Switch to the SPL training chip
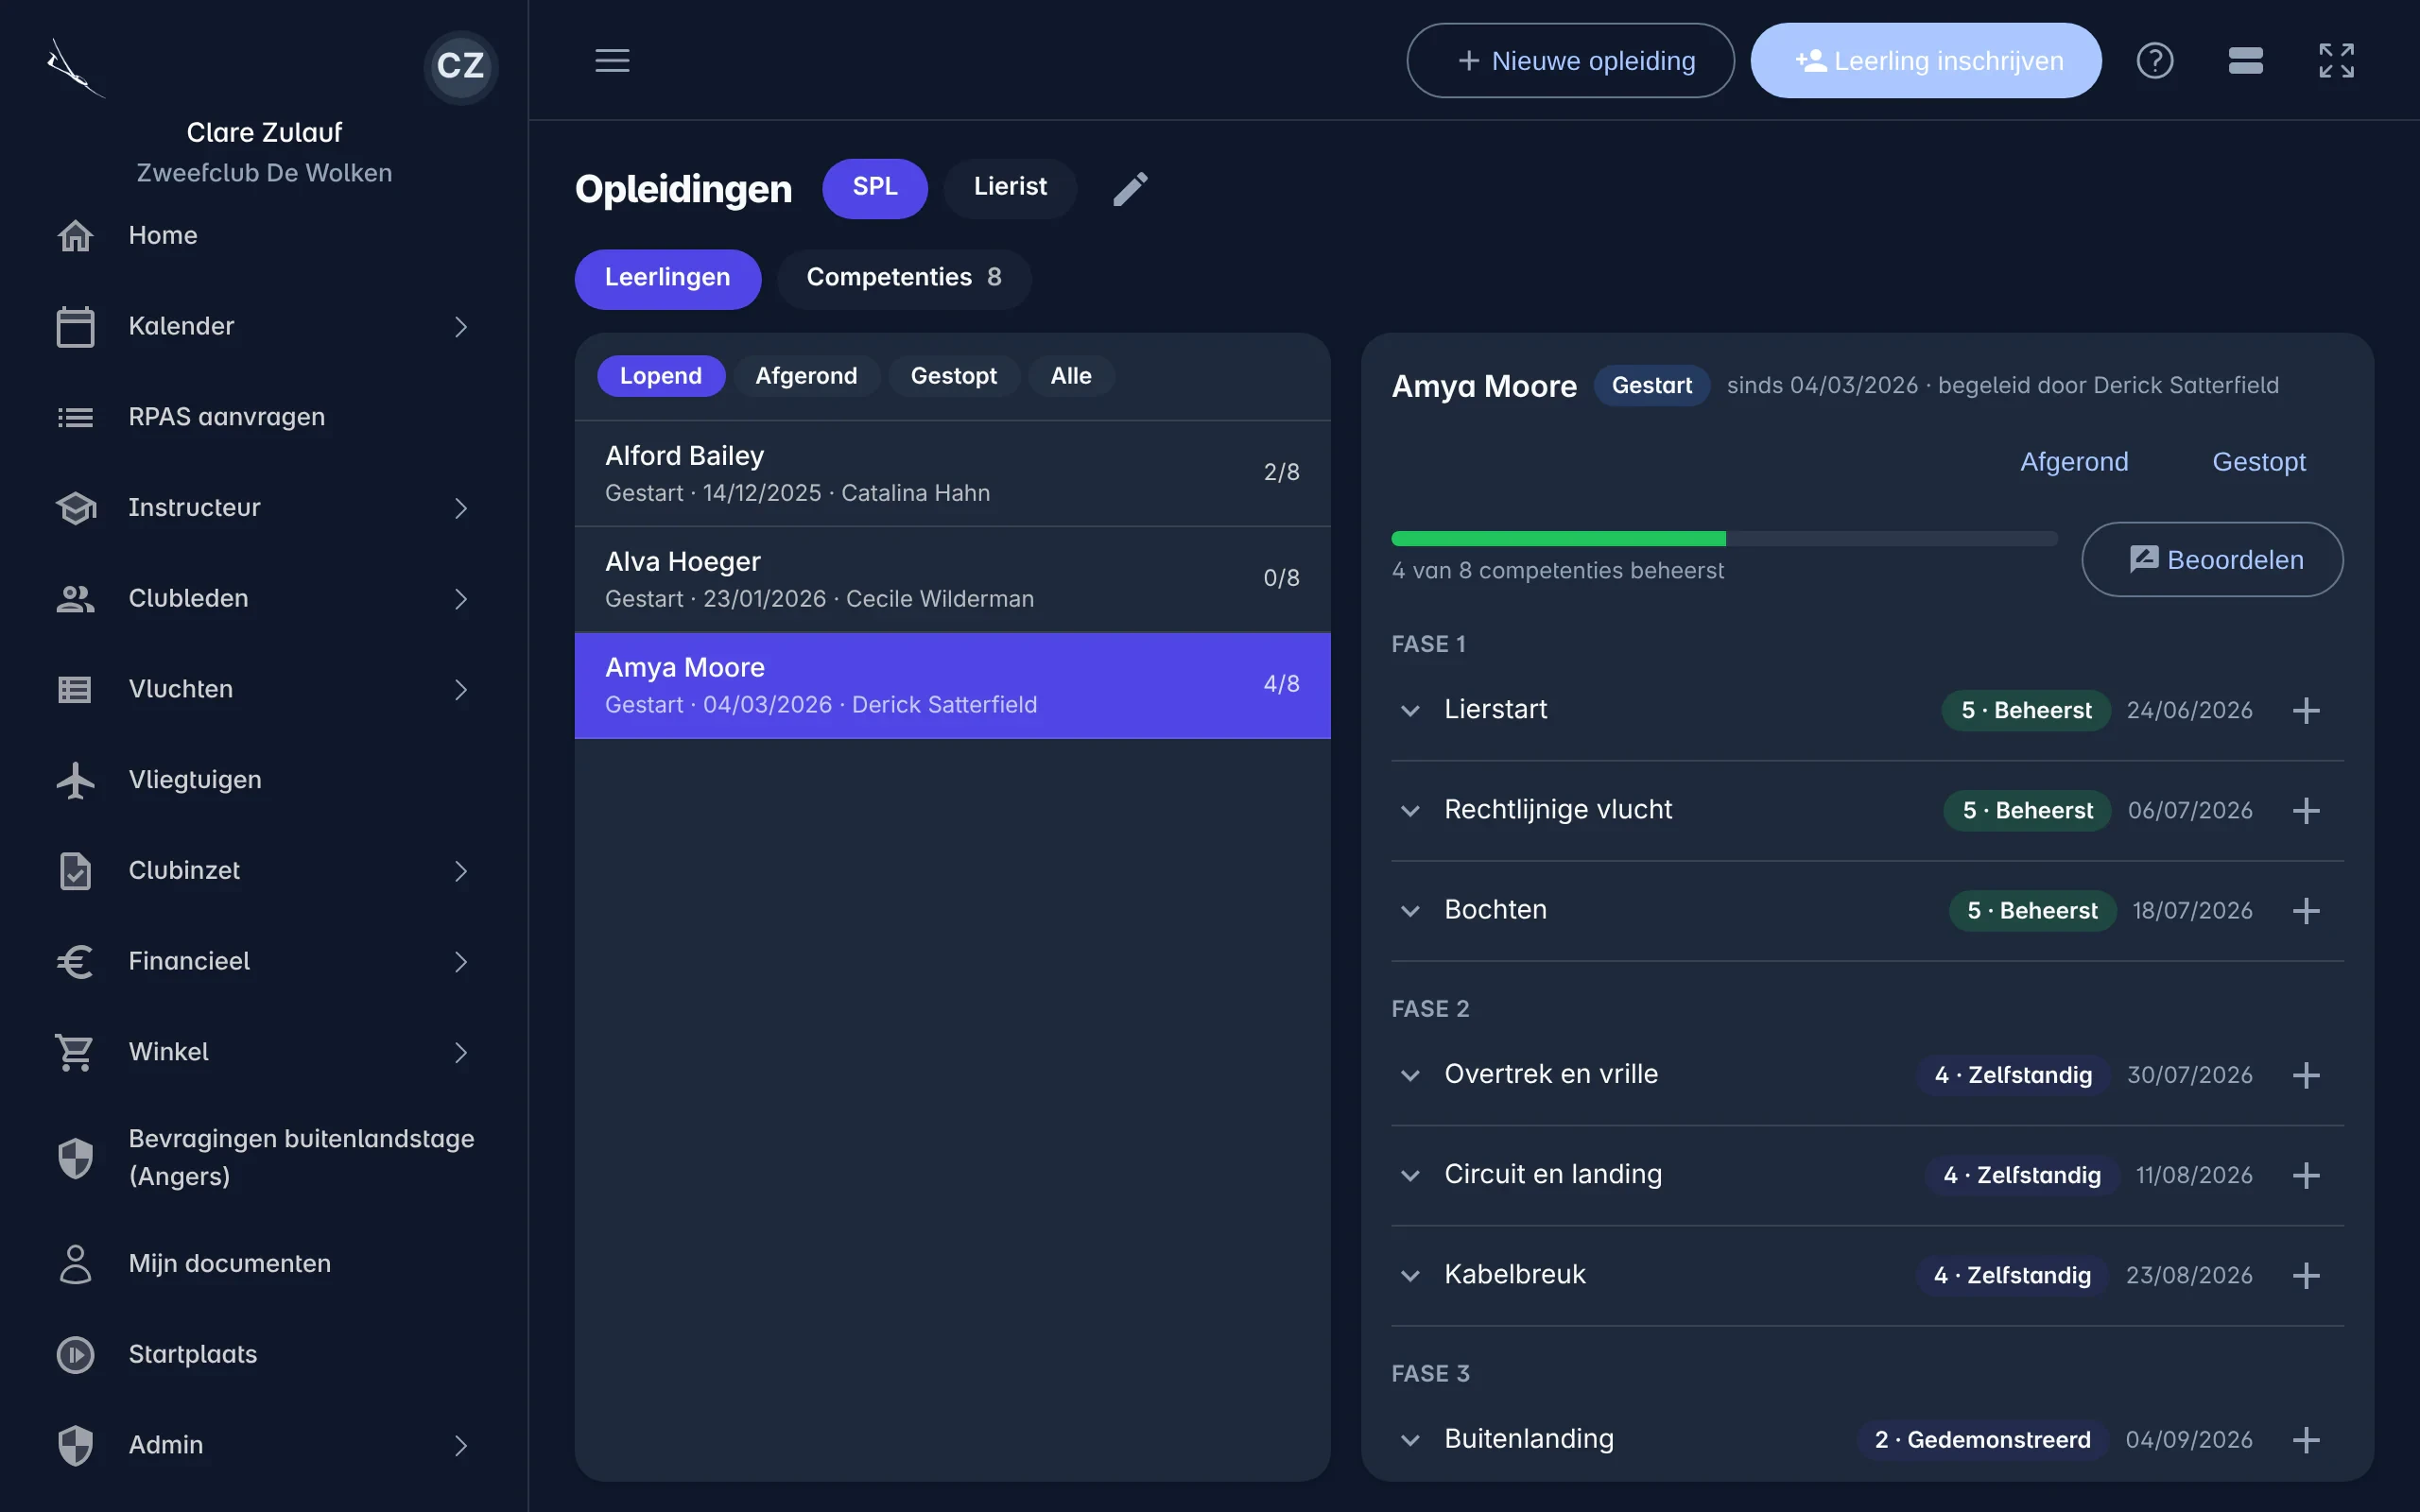The width and height of the screenshot is (2420, 1512). [874, 188]
